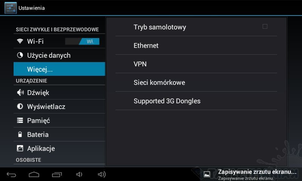Toggle the Wi-Fi switch off
The height and width of the screenshot is (181, 302).
82,41
